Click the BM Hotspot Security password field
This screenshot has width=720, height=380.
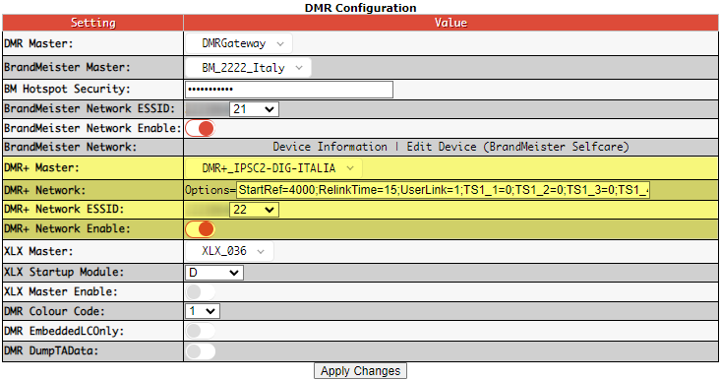[289, 90]
